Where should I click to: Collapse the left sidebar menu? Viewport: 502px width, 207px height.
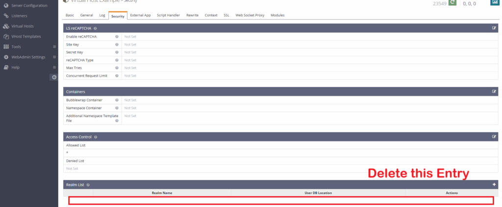pyautogui.click(x=54, y=77)
